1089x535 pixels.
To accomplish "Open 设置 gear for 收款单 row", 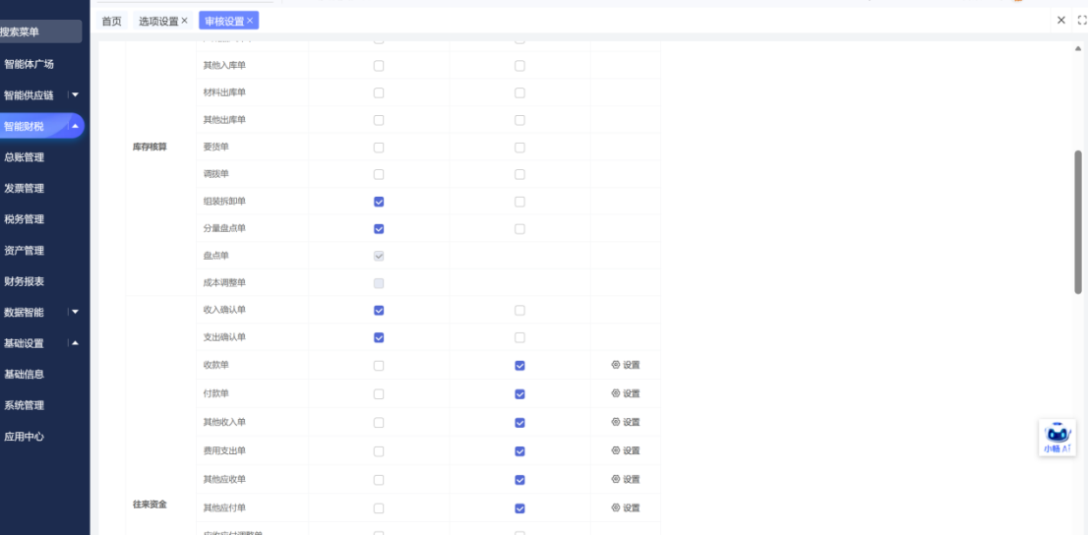I will 625,365.
